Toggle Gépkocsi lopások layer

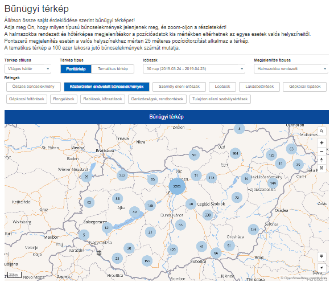[x=304, y=87]
